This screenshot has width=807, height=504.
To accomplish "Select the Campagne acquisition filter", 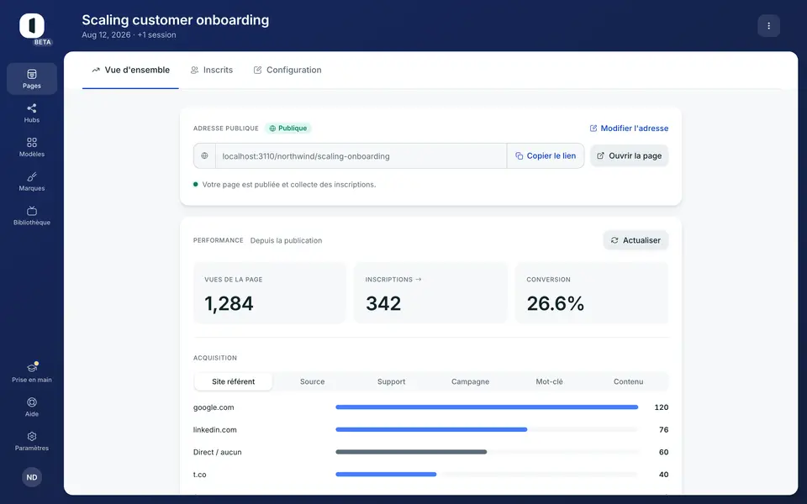I will [x=471, y=381].
